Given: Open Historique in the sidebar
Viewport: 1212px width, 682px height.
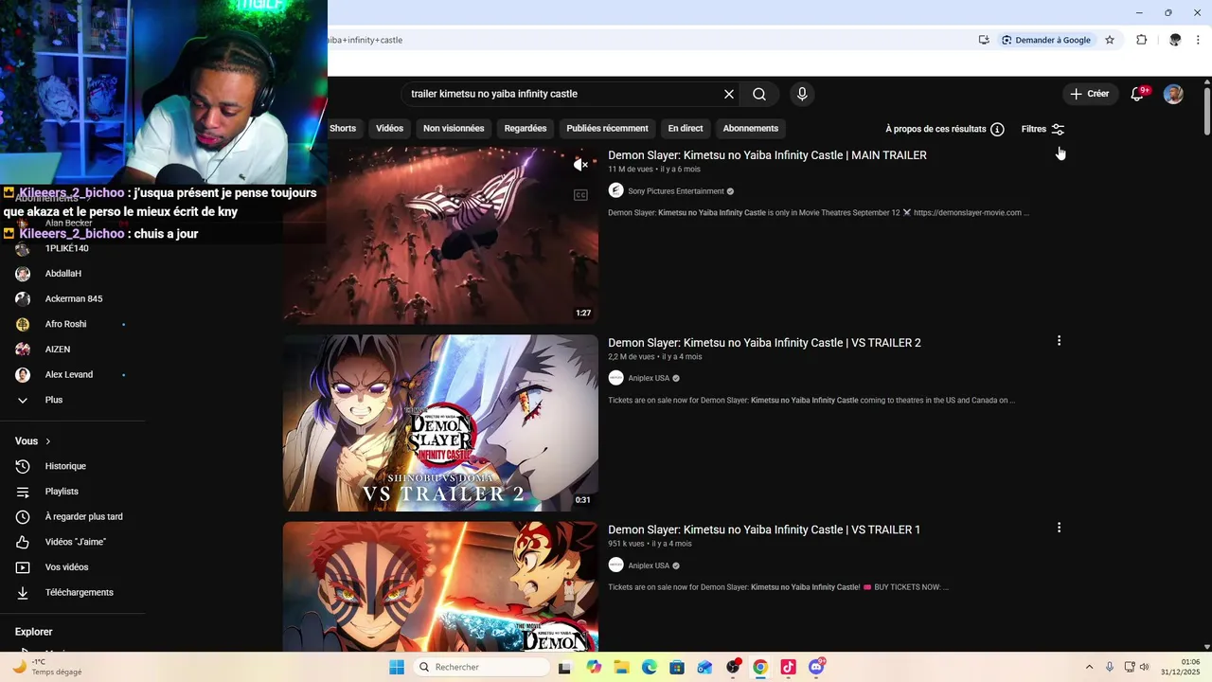Looking at the screenshot, I should (72, 466).
